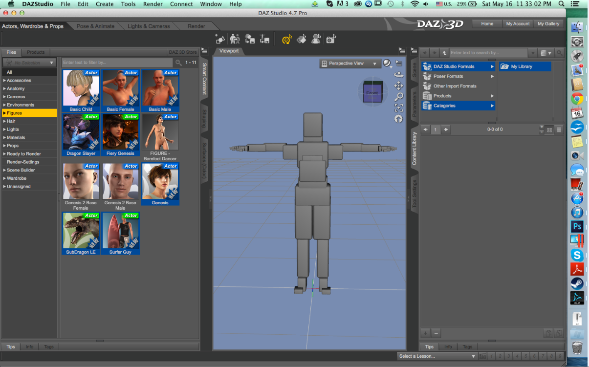The height and width of the screenshot is (367, 589).
Task: Expand the Accessories category
Action: pos(4,81)
